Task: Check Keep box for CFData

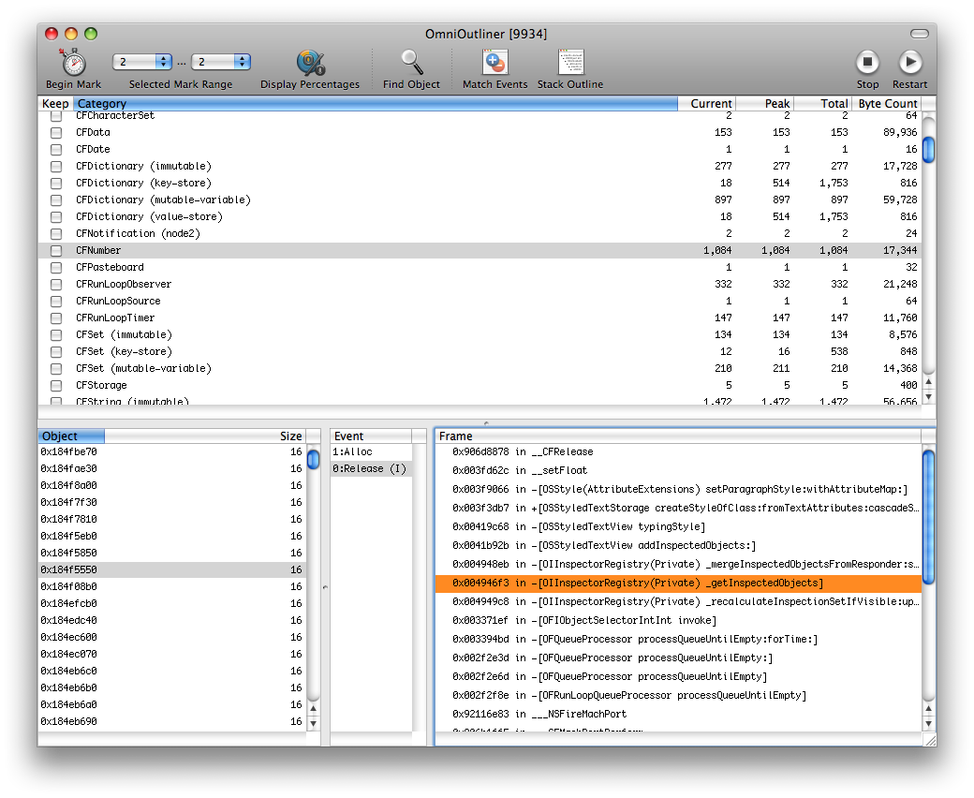Action: point(56,132)
